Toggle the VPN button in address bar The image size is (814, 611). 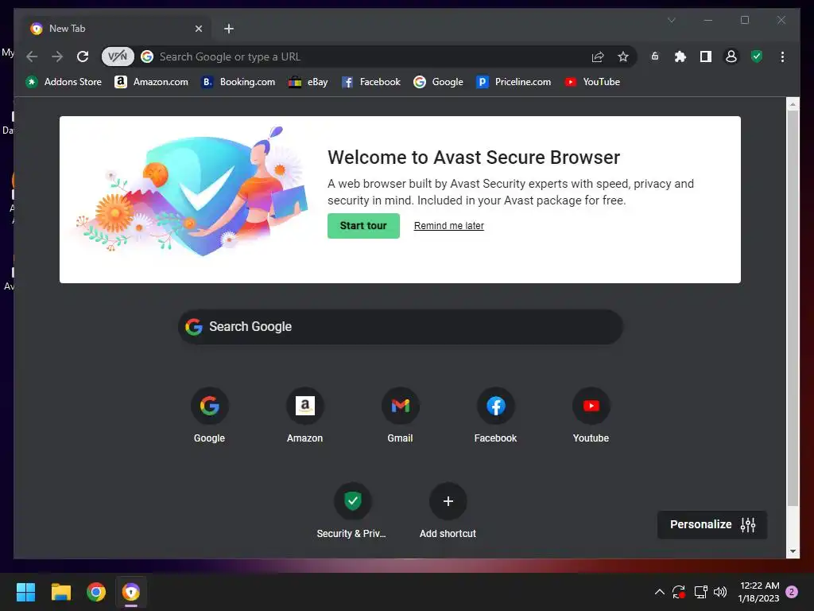tap(118, 56)
